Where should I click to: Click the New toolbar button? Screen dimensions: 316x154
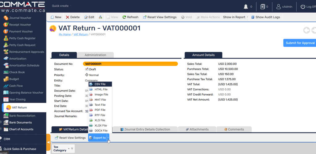(56, 17)
